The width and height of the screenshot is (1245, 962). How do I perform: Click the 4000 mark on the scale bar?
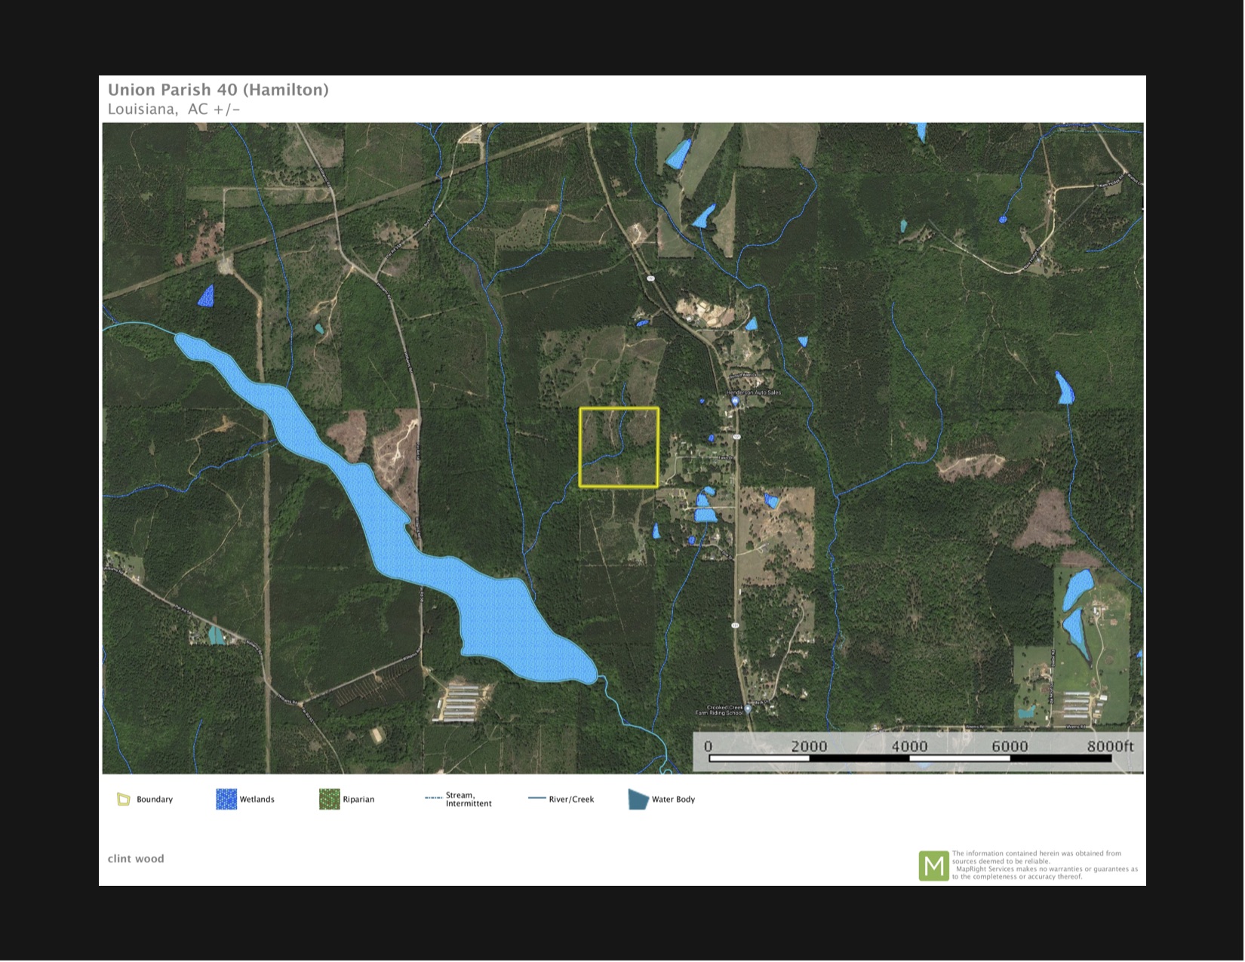[909, 746]
